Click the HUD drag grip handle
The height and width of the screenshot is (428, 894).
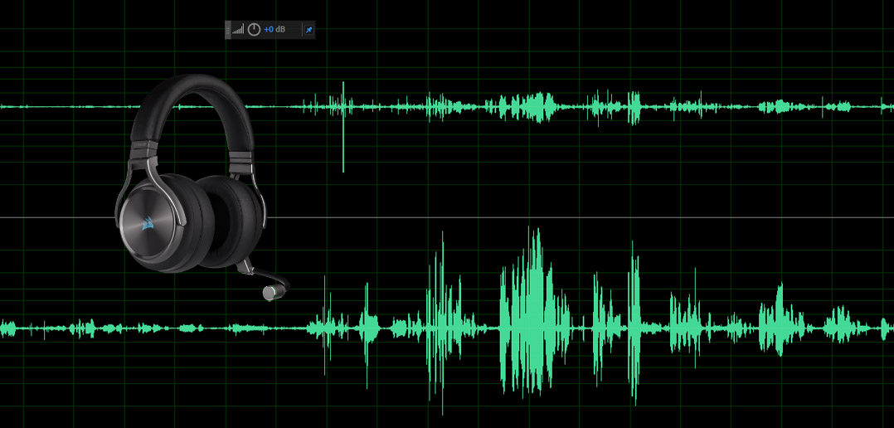tap(228, 30)
